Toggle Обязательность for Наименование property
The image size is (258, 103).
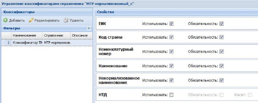(222, 66)
